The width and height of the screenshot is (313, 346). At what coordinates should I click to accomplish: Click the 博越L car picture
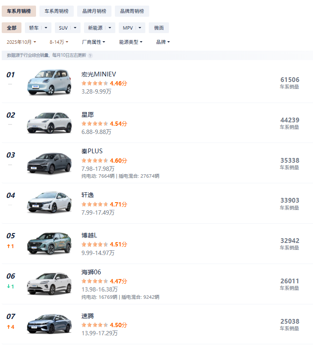click(49, 244)
